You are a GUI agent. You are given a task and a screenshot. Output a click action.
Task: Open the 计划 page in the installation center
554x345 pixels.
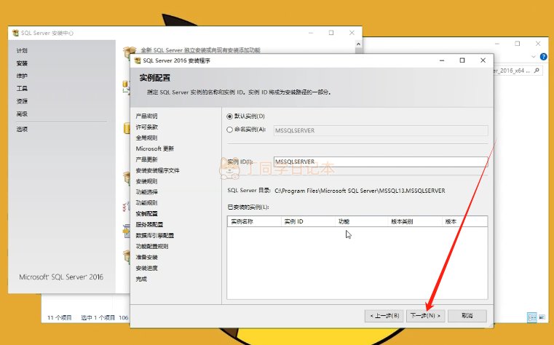[22, 51]
